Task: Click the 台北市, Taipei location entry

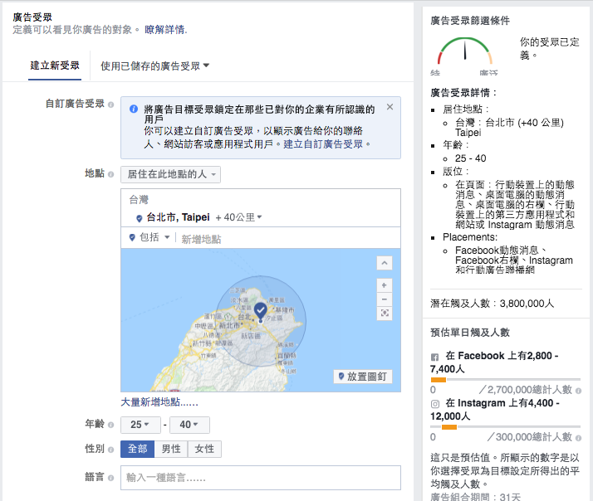Action: (178, 217)
